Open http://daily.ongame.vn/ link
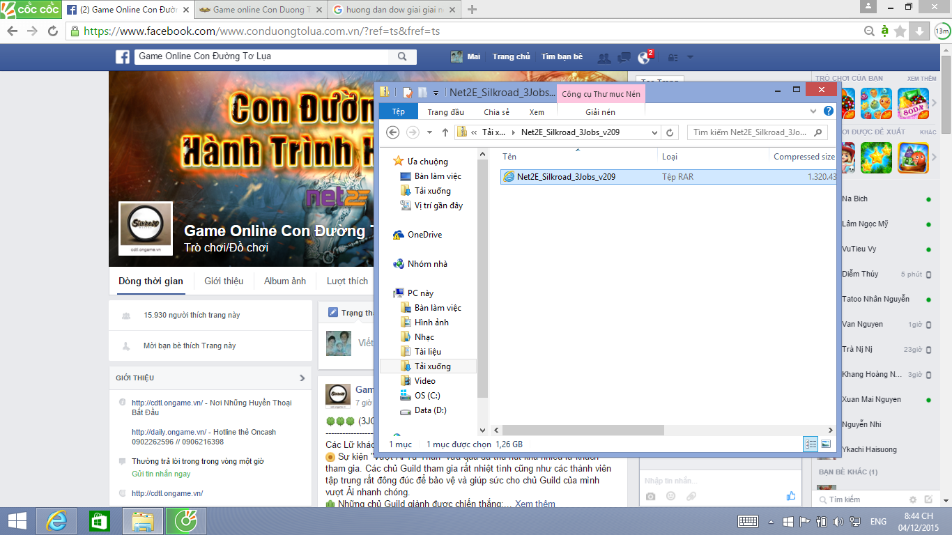Image resolution: width=952 pixels, height=535 pixels. coord(169,432)
